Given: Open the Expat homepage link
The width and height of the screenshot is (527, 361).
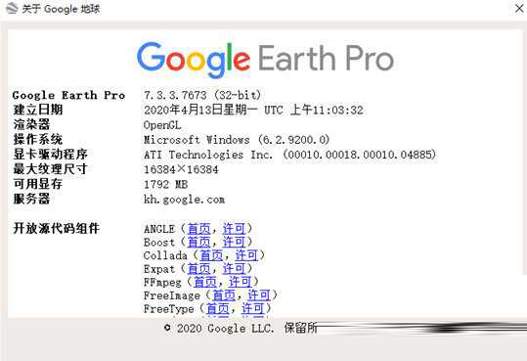Looking at the screenshot, I should 199,269.
